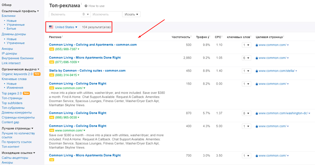Viewport: 315px width, 165px height.
Task: Open Organic keywords 2.0
Action: point(17,74)
